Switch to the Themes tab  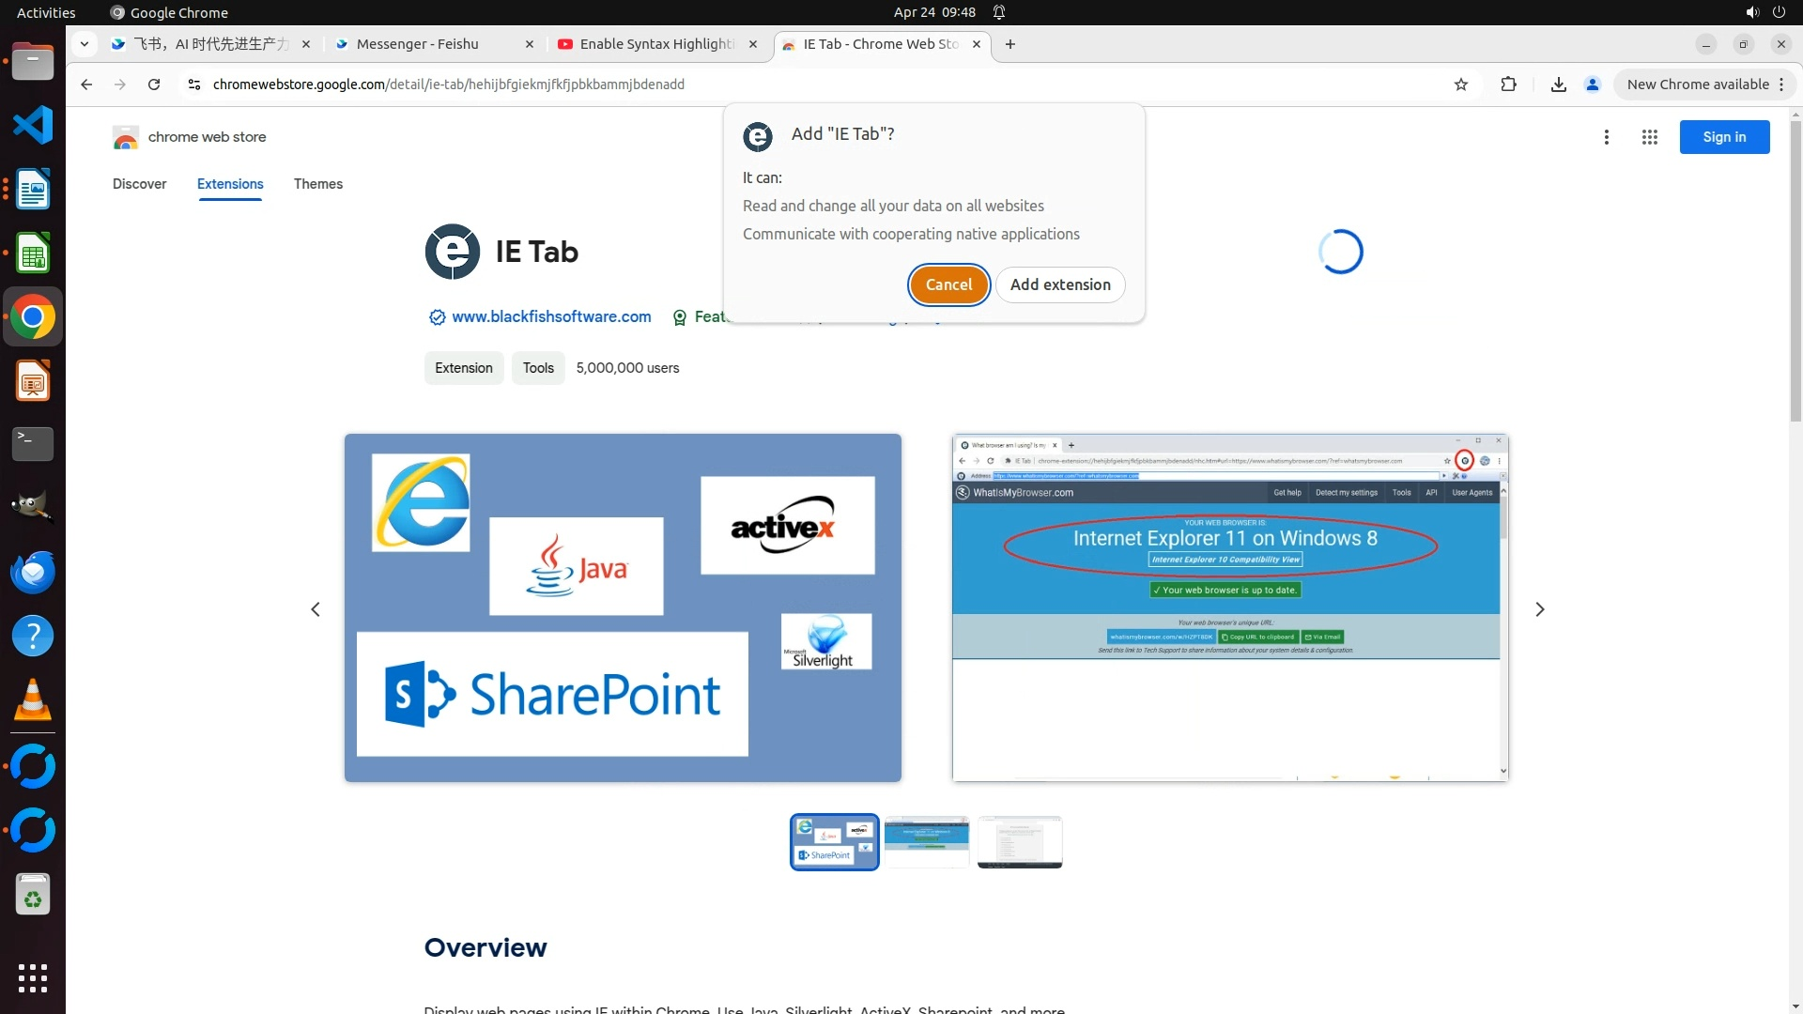tap(317, 184)
